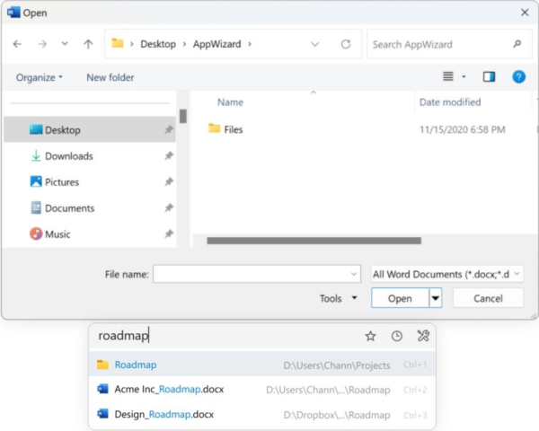Click the Cancel button
539x431 pixels.
point(488,298)
